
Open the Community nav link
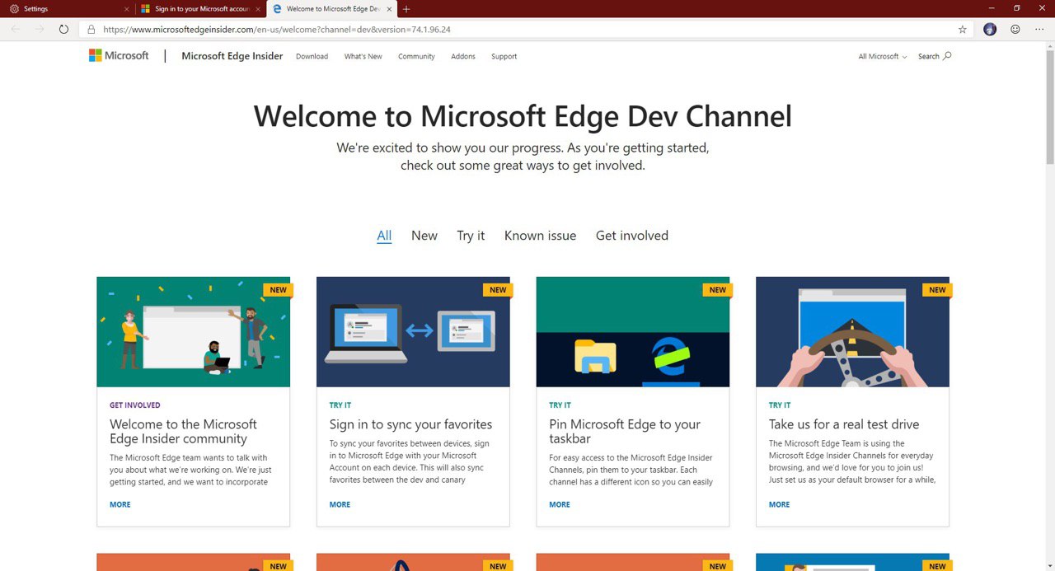416,57
